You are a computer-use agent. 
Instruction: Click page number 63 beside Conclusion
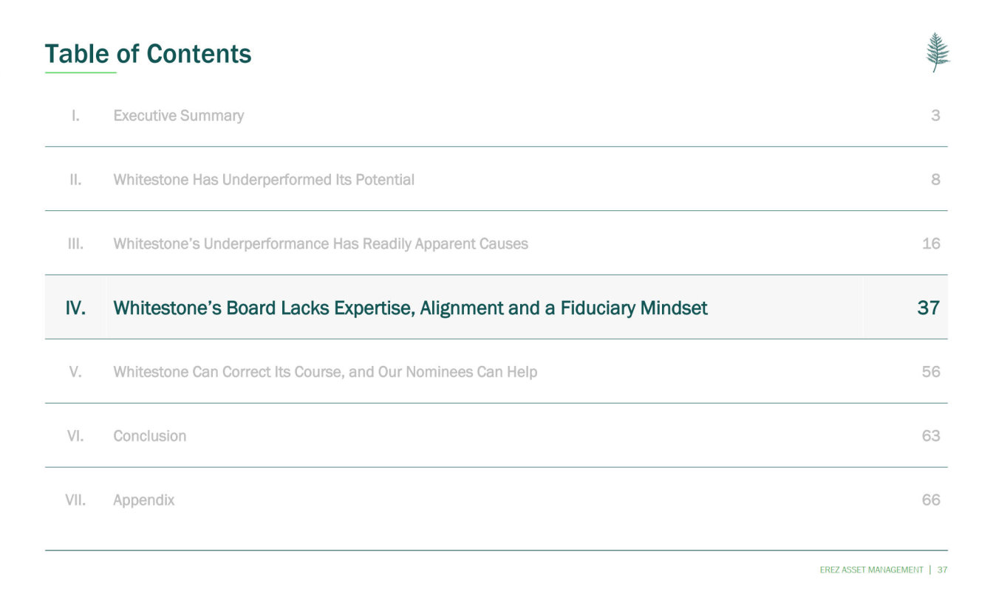pos(931,436)
